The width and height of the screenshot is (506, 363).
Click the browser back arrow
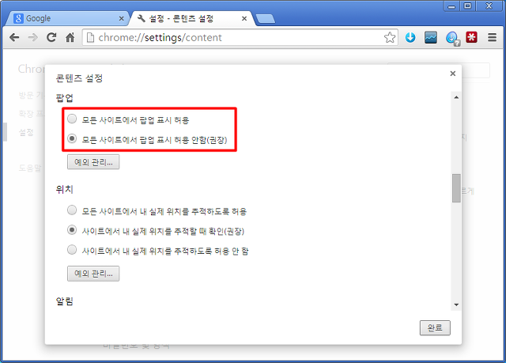[14, 38]
